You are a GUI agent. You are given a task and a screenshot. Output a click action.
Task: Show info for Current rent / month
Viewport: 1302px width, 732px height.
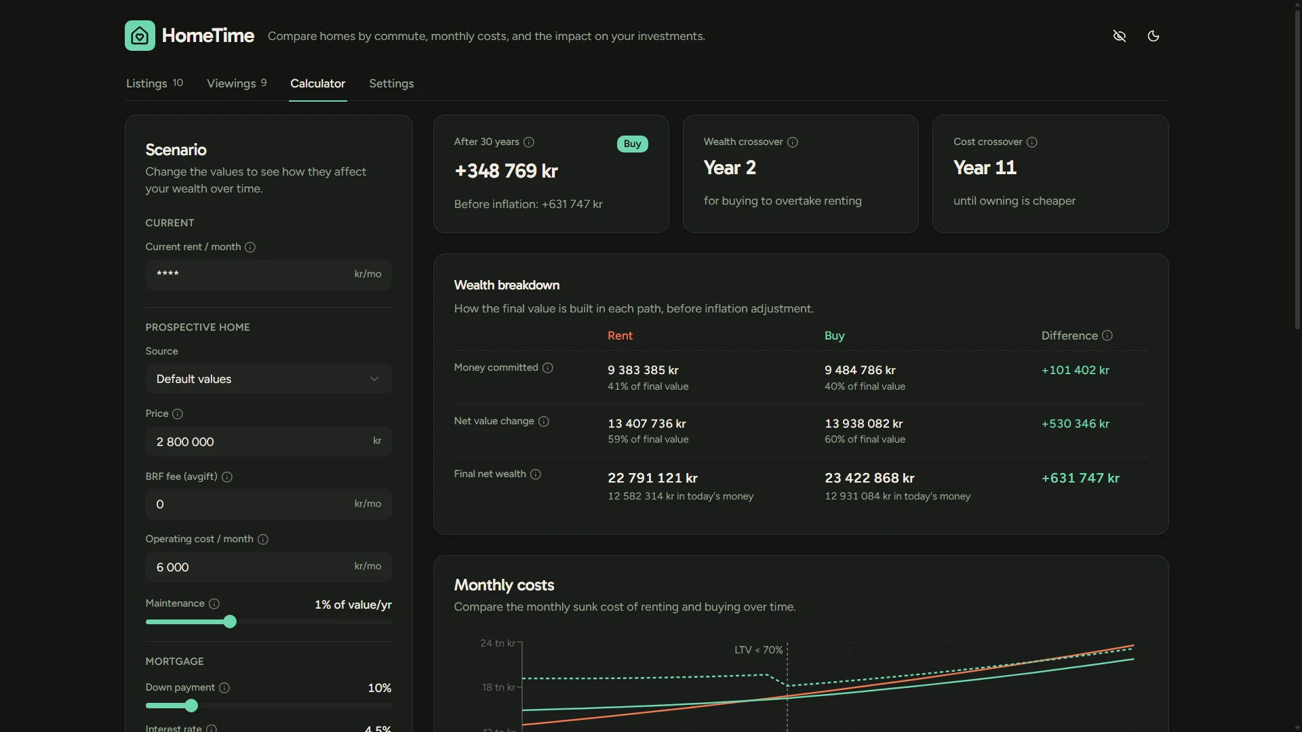pyautogui.click(x=250, y=247)
